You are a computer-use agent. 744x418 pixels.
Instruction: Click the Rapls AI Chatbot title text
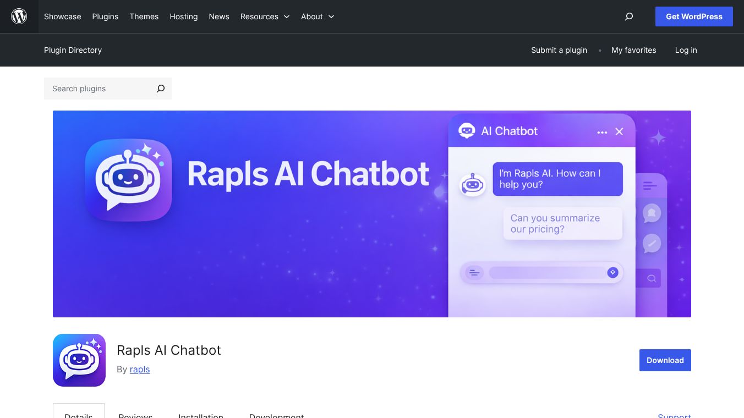(169, 350)
